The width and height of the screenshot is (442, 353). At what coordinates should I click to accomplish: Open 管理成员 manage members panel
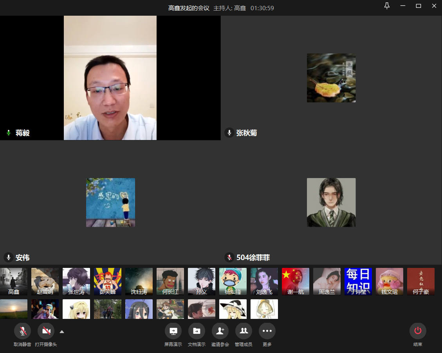click(244, 331)
